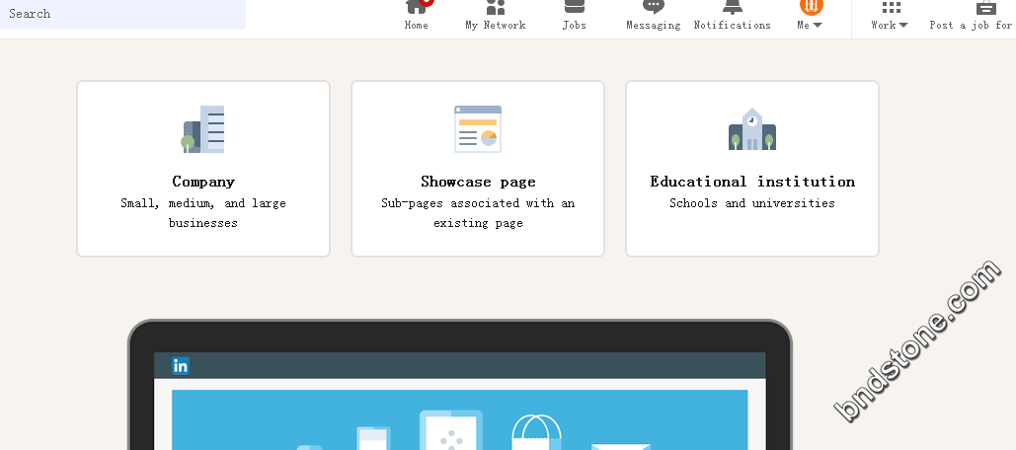Click the orange Me profile avatar
Screen dimensions: 1016x450
pos(812,7)
